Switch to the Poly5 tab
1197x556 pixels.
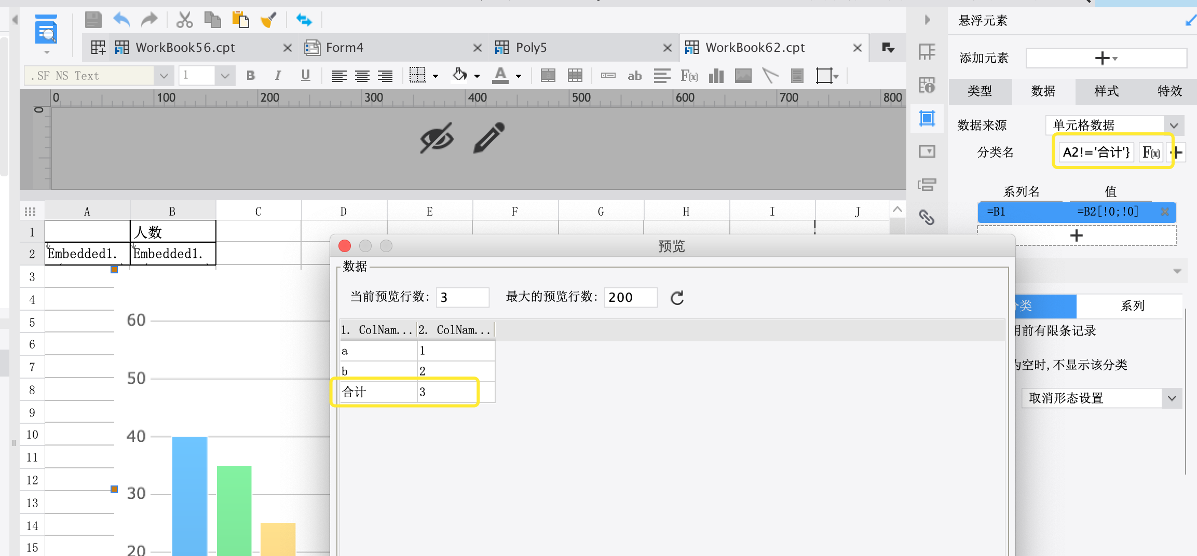pyautogui.click(x=531, y=48)
